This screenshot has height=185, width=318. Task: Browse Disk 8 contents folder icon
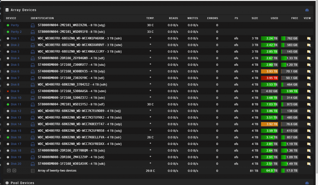pos(309,85)
